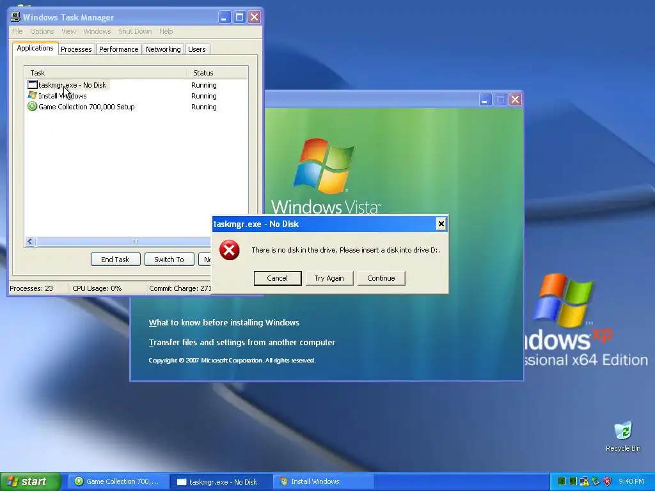
Task: Activate the Install Windows taskbar button
Action: click(x=324, y=481)
